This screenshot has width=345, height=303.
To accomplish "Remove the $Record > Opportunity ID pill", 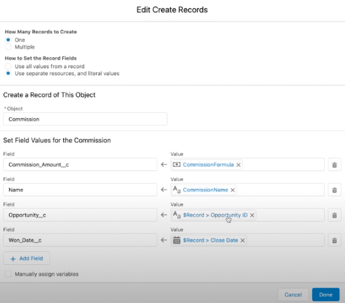I will [x=252, y=215].
